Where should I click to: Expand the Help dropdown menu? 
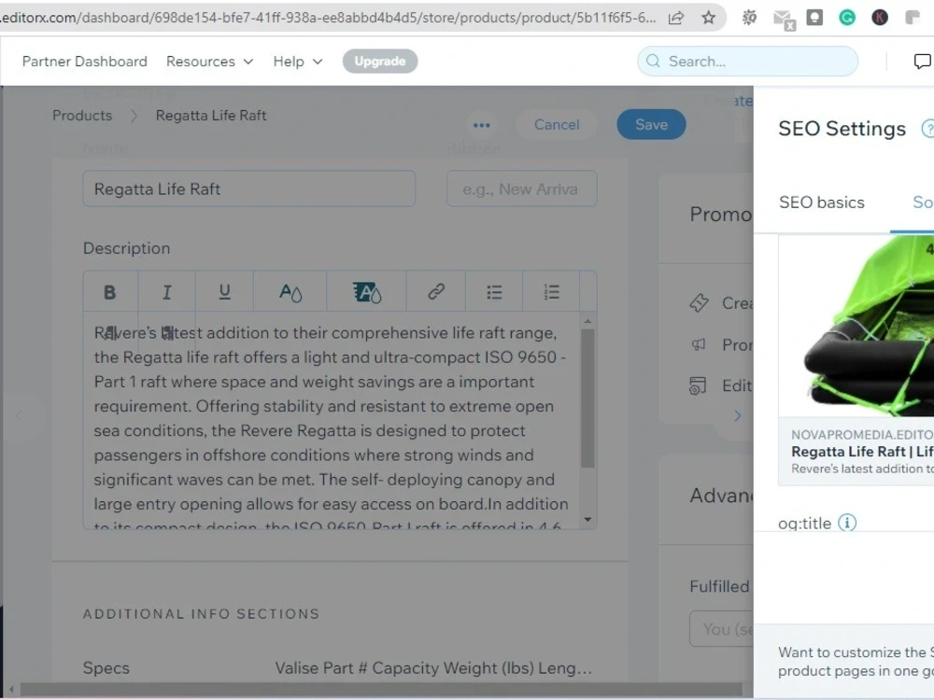[x=298, y=62]
